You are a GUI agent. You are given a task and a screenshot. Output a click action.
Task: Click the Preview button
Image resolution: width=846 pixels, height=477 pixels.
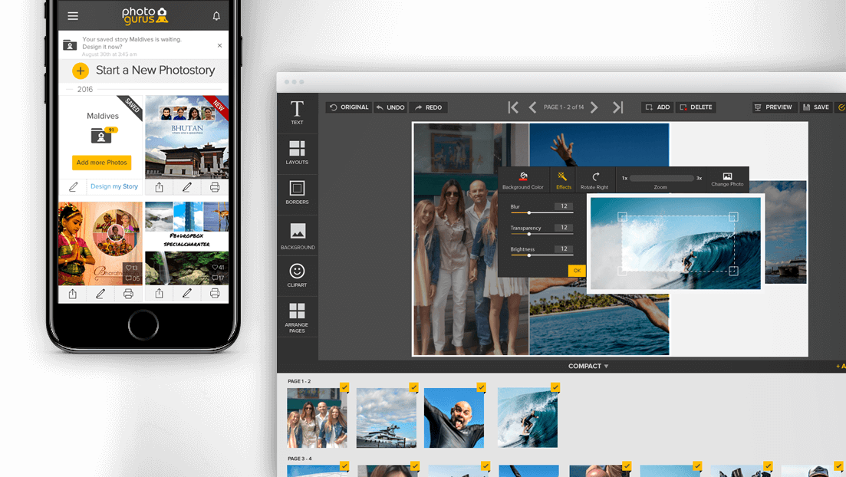click(x=773, y=107)
